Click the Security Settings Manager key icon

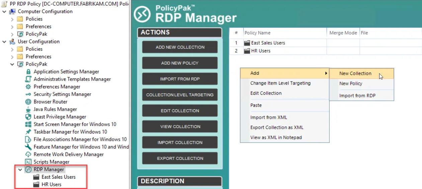tap(28, 94)
